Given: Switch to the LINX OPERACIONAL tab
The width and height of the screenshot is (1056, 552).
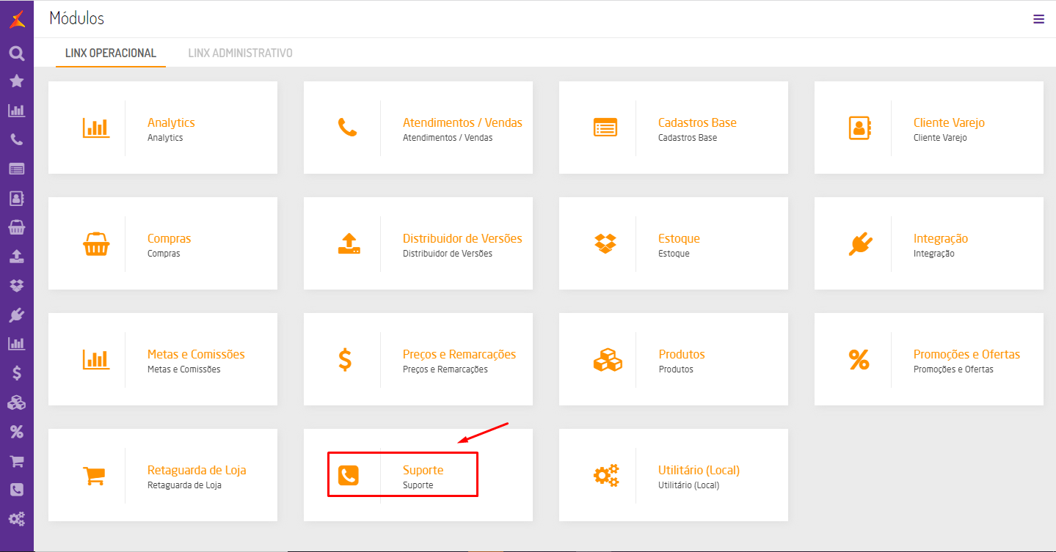Looking at the screenshot, I should point(111,53).
